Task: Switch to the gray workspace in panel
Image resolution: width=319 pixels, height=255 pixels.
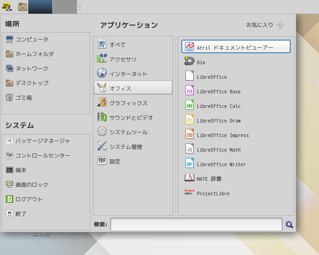Action: click(x=65, y=7)
